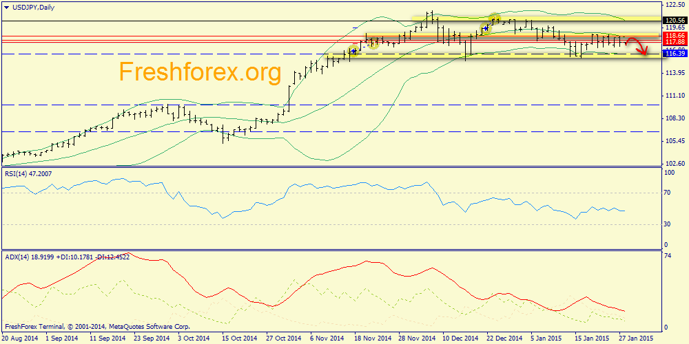The height and width of the screenshot is (344, 689).
Task: Click the 11 Sep 2014 date label
Action: tap(107, 338)
